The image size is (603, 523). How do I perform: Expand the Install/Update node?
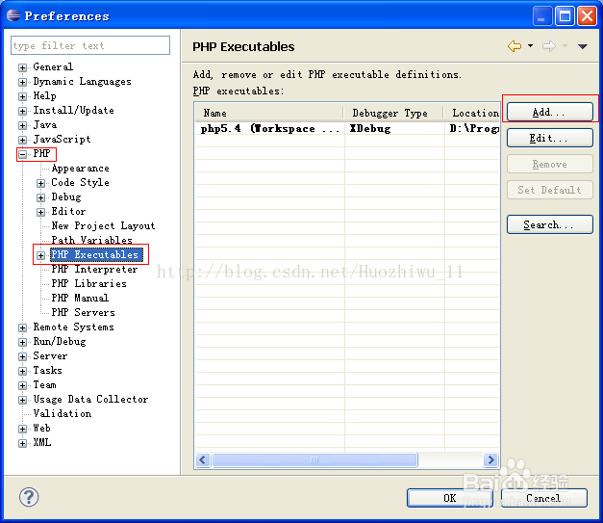(x=23, y=111)
